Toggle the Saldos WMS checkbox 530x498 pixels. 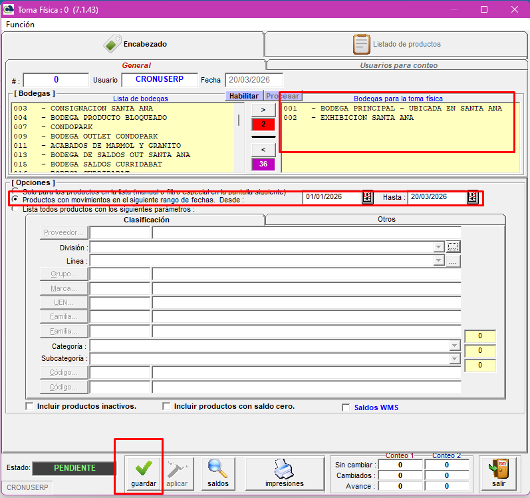[346, 407]
